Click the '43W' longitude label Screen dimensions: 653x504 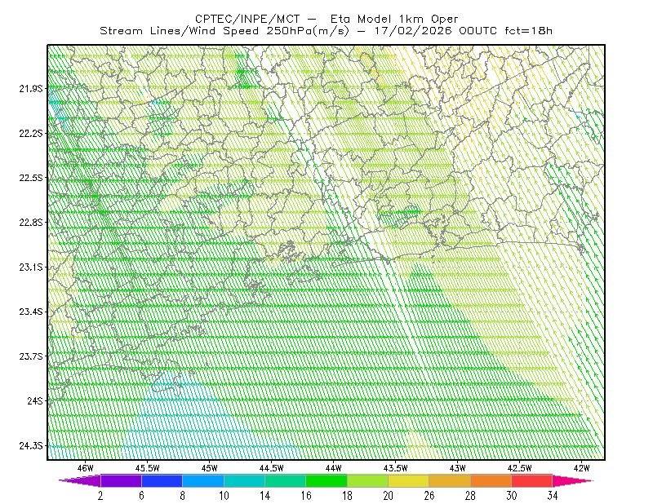click(458, 468)
